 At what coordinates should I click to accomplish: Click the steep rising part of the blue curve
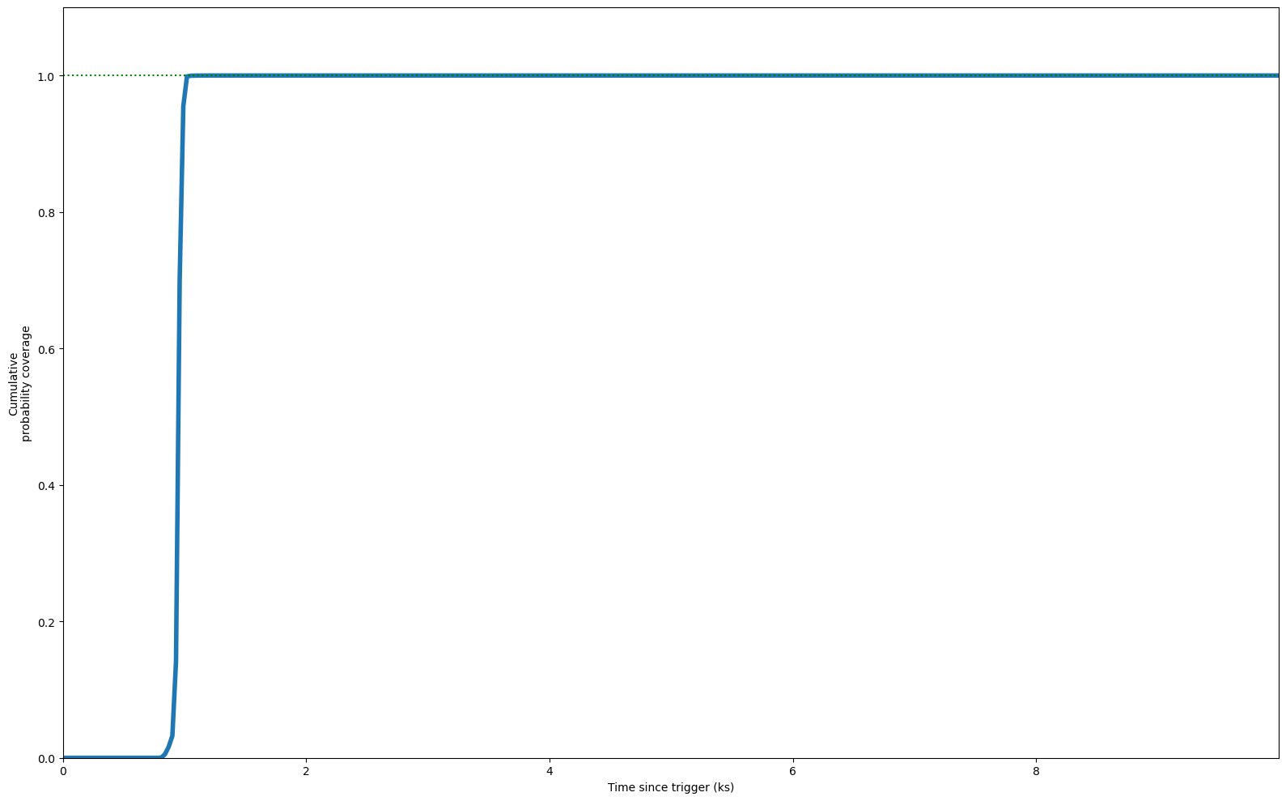(178, 405)
